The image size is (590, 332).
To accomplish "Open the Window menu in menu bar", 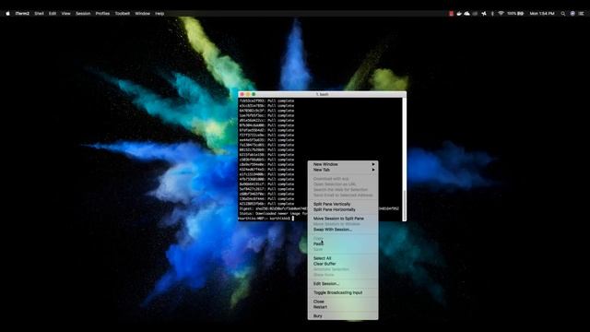I will pyautogui.click(x=143, y=13).
